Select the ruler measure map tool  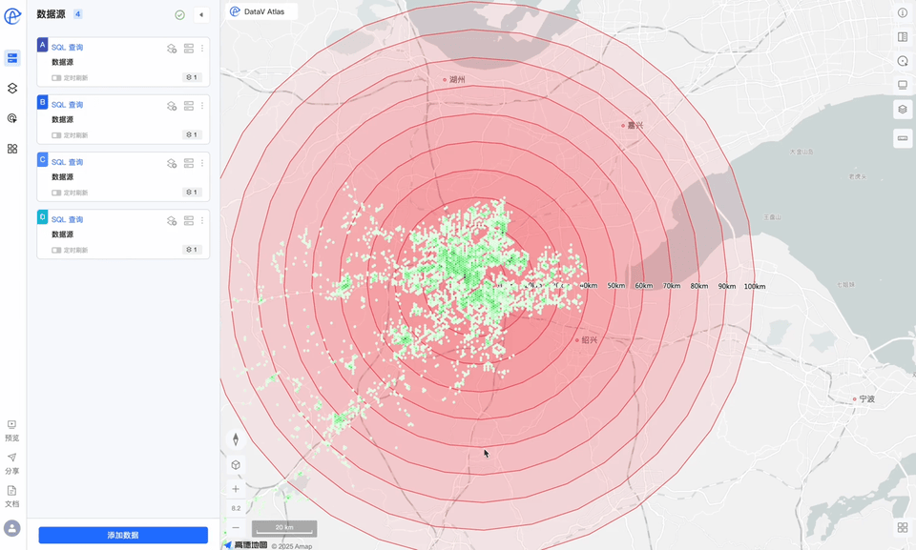pos(903,138)
